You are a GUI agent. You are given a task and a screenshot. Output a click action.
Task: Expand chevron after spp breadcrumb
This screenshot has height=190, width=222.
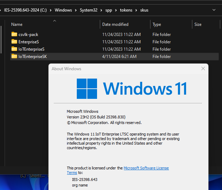tap(116, 10)
